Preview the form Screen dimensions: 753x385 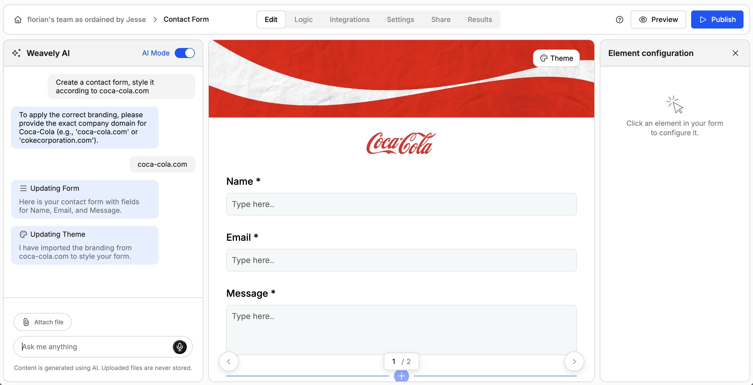click(x=658, y=19)
